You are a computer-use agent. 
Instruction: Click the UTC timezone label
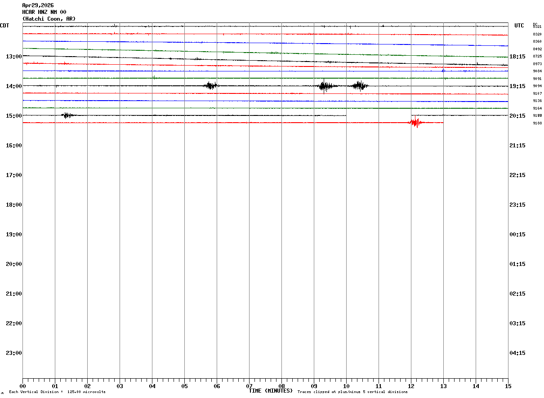pyautogui.click(x=519, y=26)
